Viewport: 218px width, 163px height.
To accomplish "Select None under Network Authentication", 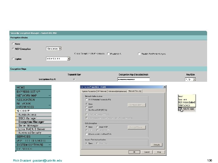I will pyautogui.click(x=87, y=104).
